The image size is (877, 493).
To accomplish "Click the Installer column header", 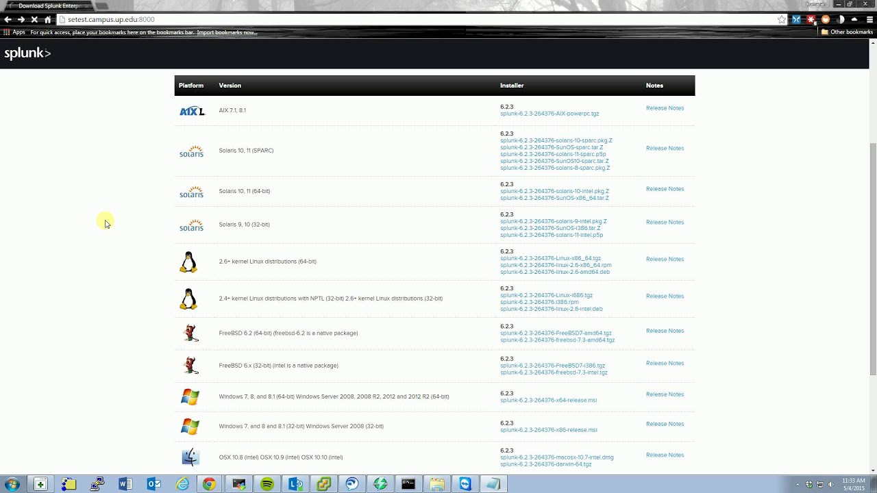I will 512,86.
